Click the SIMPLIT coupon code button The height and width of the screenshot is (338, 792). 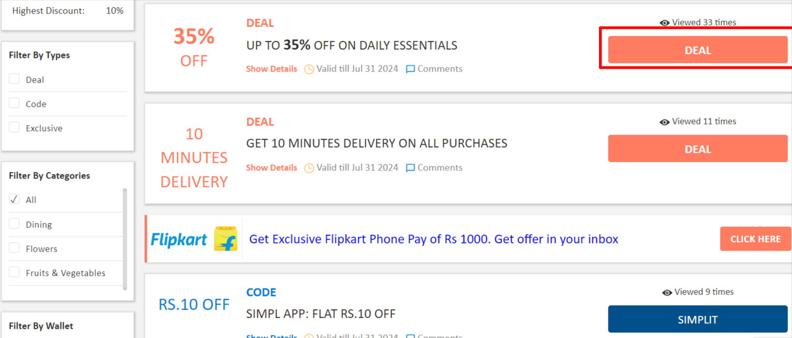pos(697,319)
